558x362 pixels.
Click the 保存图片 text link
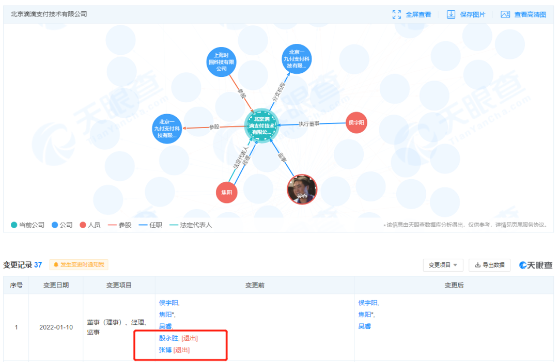point(472,14)
